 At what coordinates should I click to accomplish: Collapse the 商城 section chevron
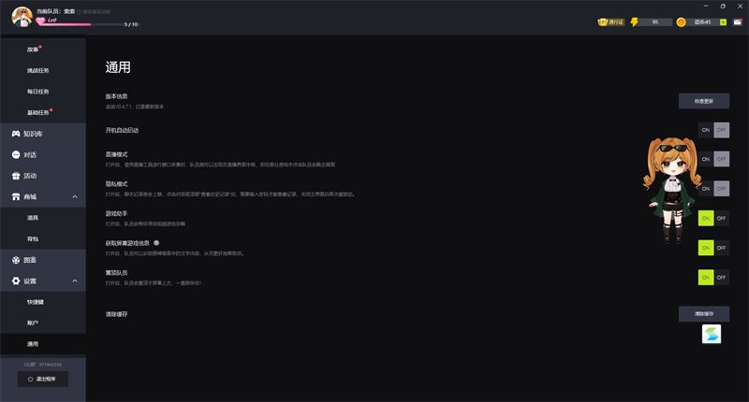(x=75, y=197)
